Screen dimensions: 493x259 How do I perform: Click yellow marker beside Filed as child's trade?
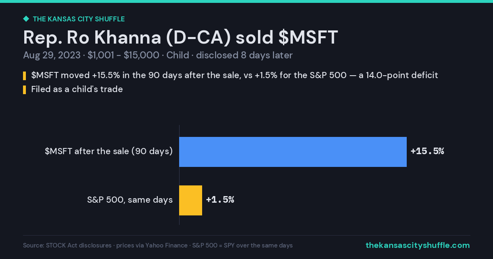25,89
